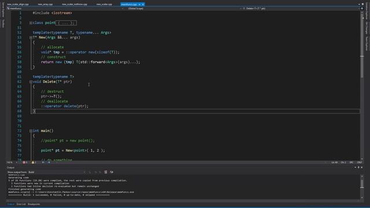The height and width of the screenshot is (208, 370).
Task: Open the Global Scope dropdown
Action: (184, 9)
